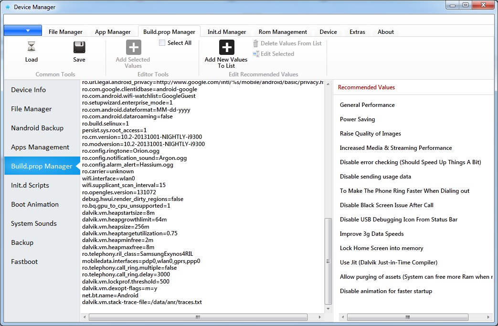
Task: Open the Rom Management tab
Action: tap(283, 32)
